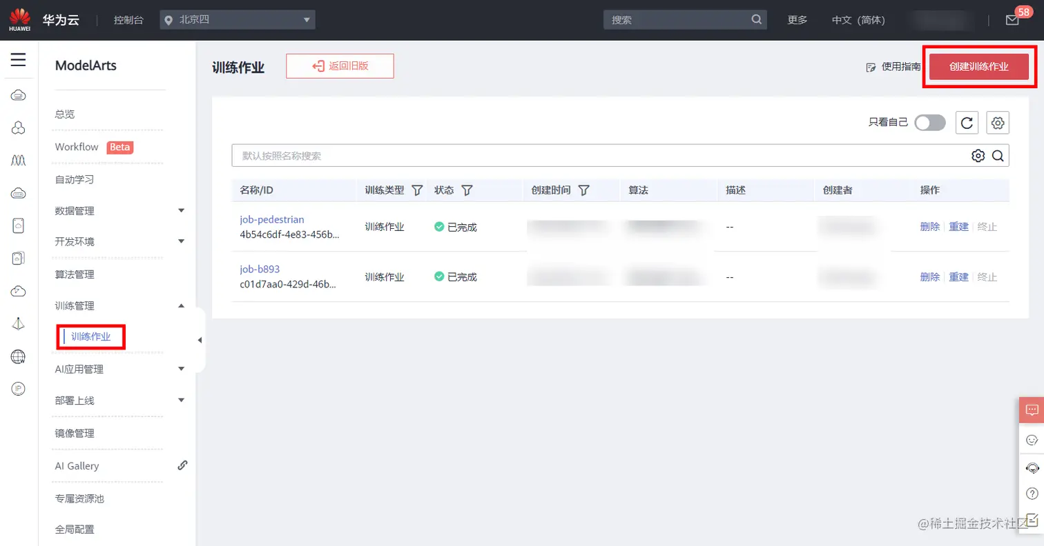Rebuild the job-b893 job
The width and height of the screenshot is (1044, 546).
pyautogui.click(x=959, y=276)
